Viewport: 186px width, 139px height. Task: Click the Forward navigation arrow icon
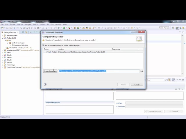point(137,28)
